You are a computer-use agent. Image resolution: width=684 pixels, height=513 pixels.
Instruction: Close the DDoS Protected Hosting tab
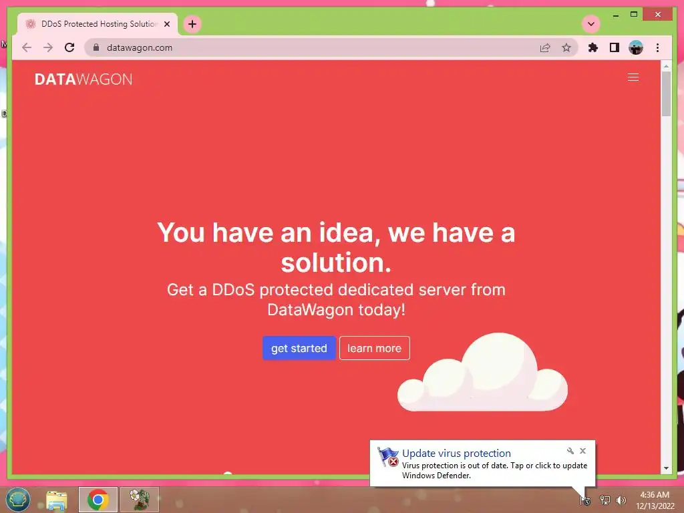pyautogui.click(x=166, y=24)
